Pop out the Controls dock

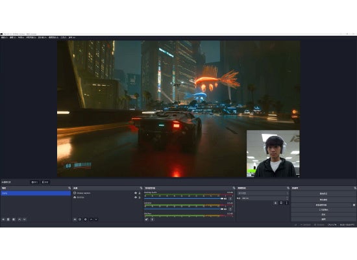tap(355, 188)
